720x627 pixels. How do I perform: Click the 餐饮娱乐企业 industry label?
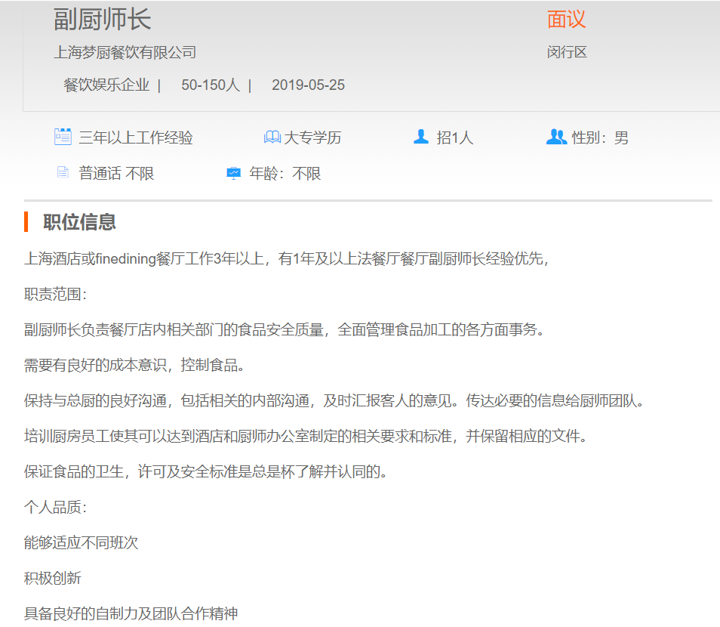[x=106, y=85]
